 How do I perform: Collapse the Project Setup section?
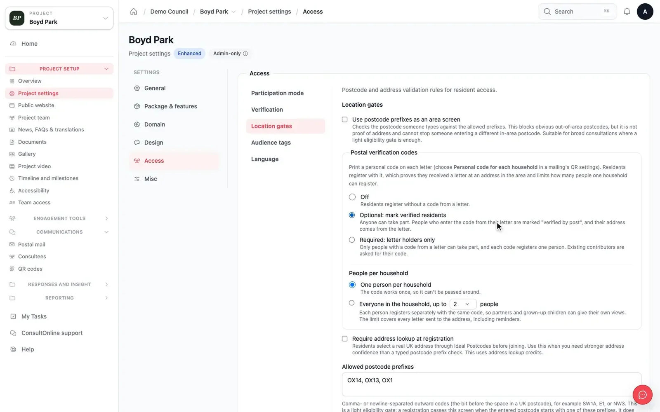point(59,69)
